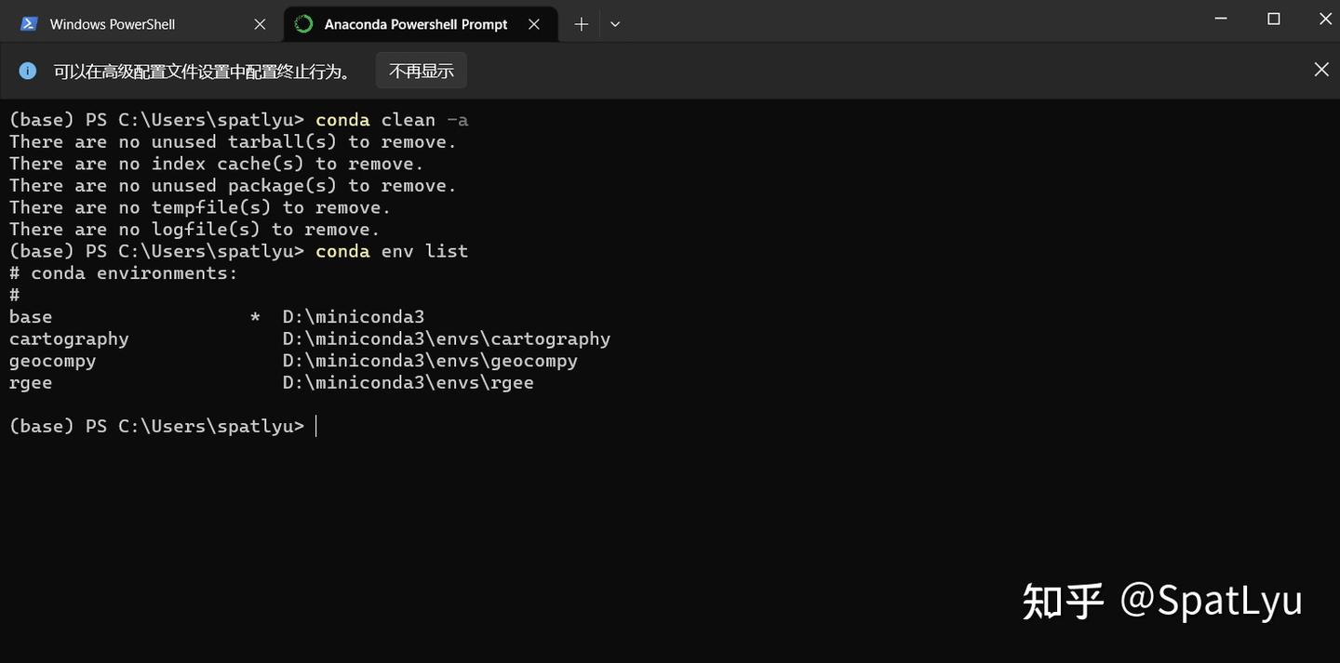1340x663 pixels.
Task: Close the Anaconda Powershell Prompt tab
Action: click(x=533, y=23)
